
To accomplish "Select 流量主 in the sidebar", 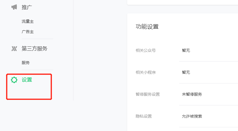I will point(28,22).
